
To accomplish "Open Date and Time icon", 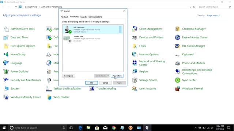I will (x=6, y=37).
